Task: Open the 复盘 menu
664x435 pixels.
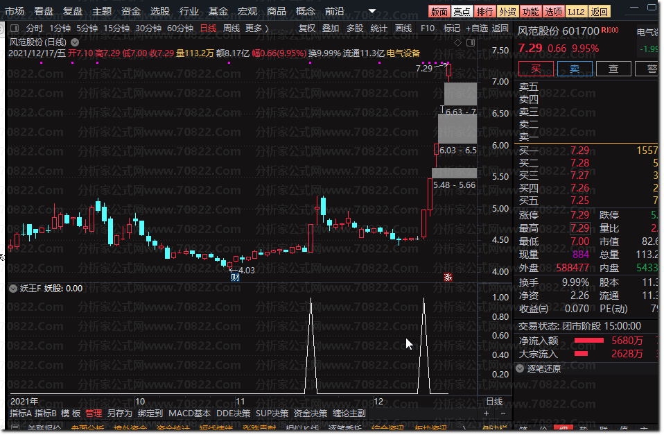Action: tap(72, 11)
